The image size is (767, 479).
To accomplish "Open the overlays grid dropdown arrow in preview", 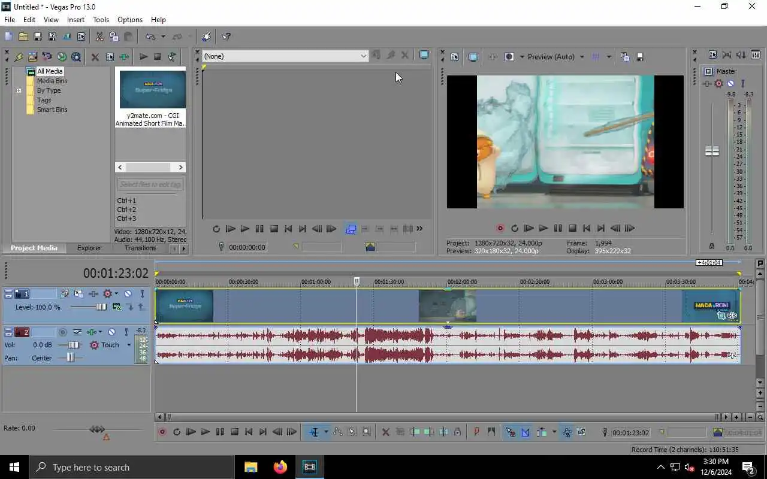I will (609, 57).
